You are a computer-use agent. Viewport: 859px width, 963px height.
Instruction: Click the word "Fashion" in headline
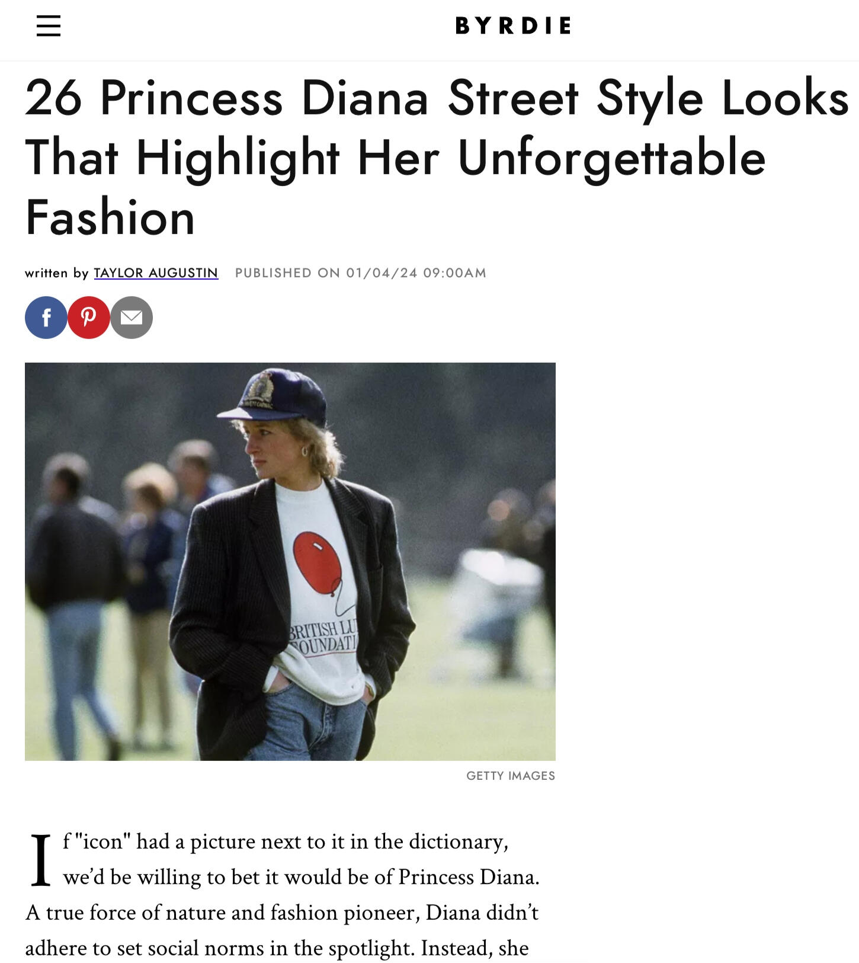point(110,217)
